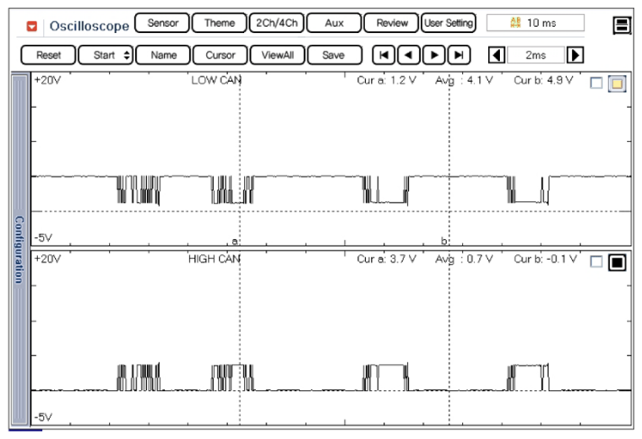The height and width of the screenshot is (439, 642).
Task: Step back one frame
Action: 408,55
